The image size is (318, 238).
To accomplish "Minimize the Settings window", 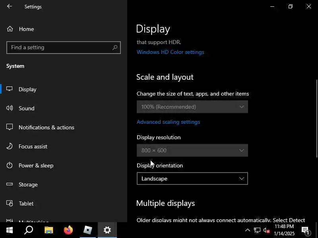I will [272, 6].
